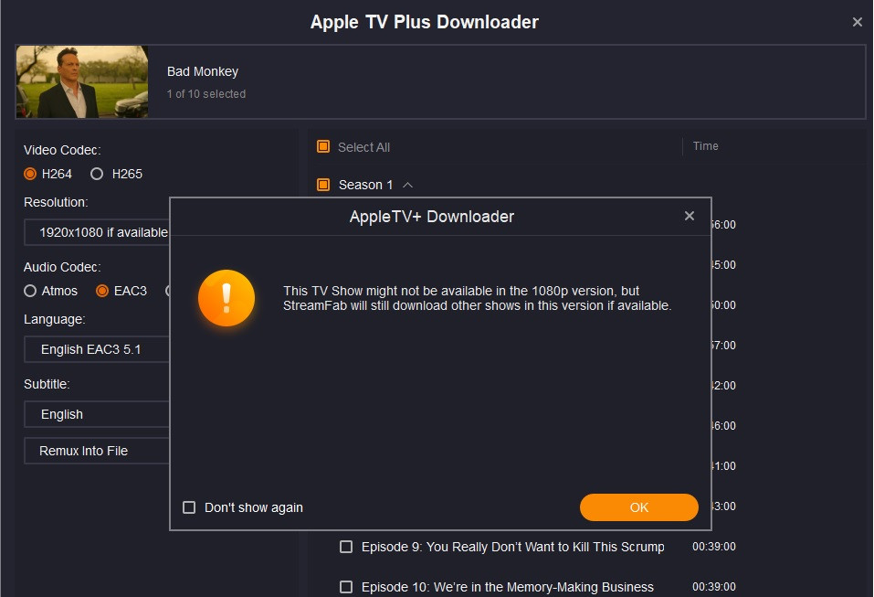Open the Remux Into File dropdown

pyautogui.click(x=97, y=451)
